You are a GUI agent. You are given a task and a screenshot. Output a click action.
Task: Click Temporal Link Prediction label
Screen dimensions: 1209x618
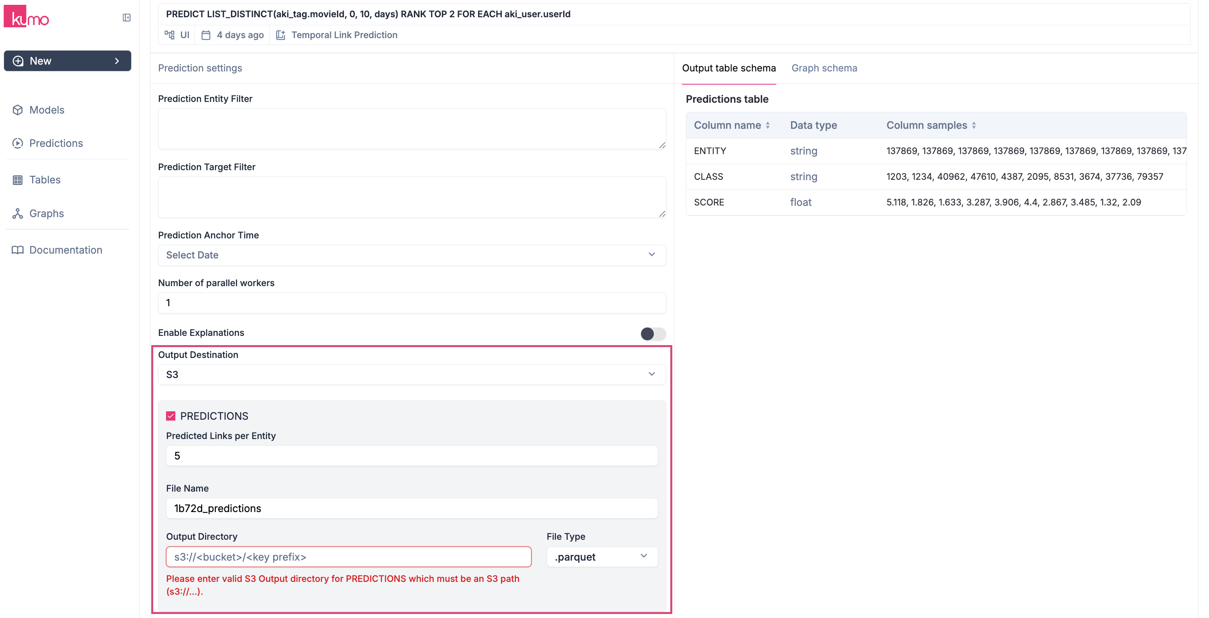click(x=344, y=35)
